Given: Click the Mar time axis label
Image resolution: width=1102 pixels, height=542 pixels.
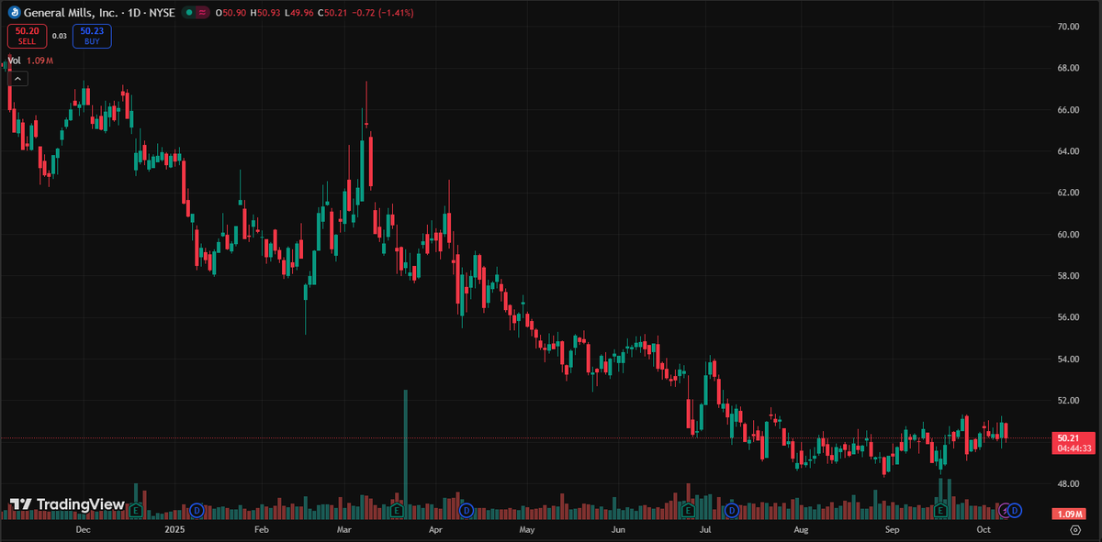Looking at the screenshot, I should click(x=344, y=530).
